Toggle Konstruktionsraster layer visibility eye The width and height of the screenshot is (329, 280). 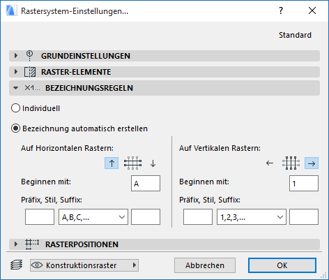37,265
